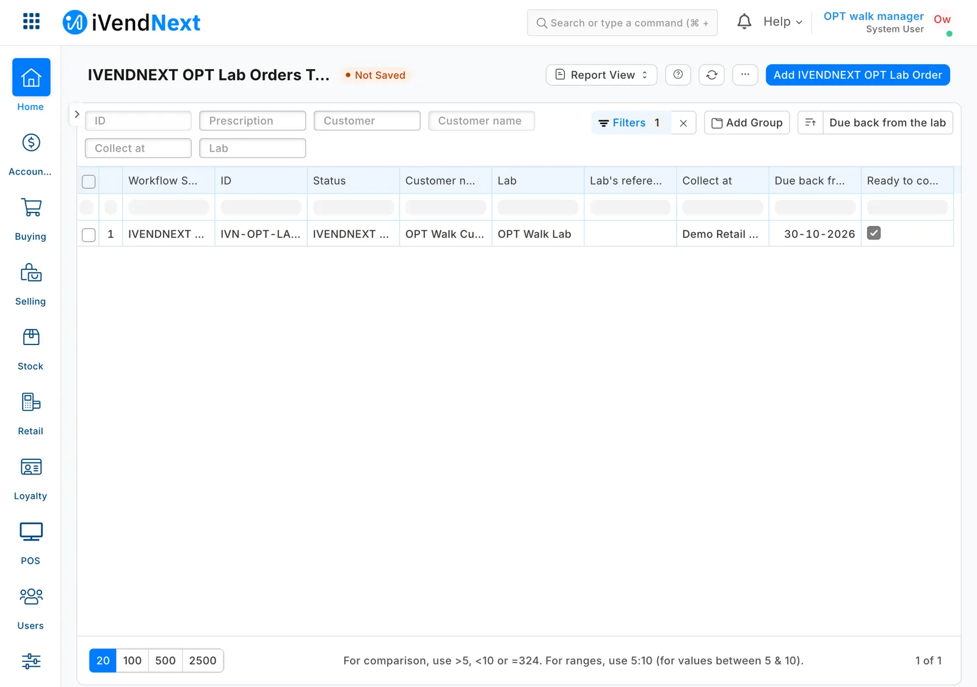
Task: Open the Selling module icon
Action: pos(31,272)
